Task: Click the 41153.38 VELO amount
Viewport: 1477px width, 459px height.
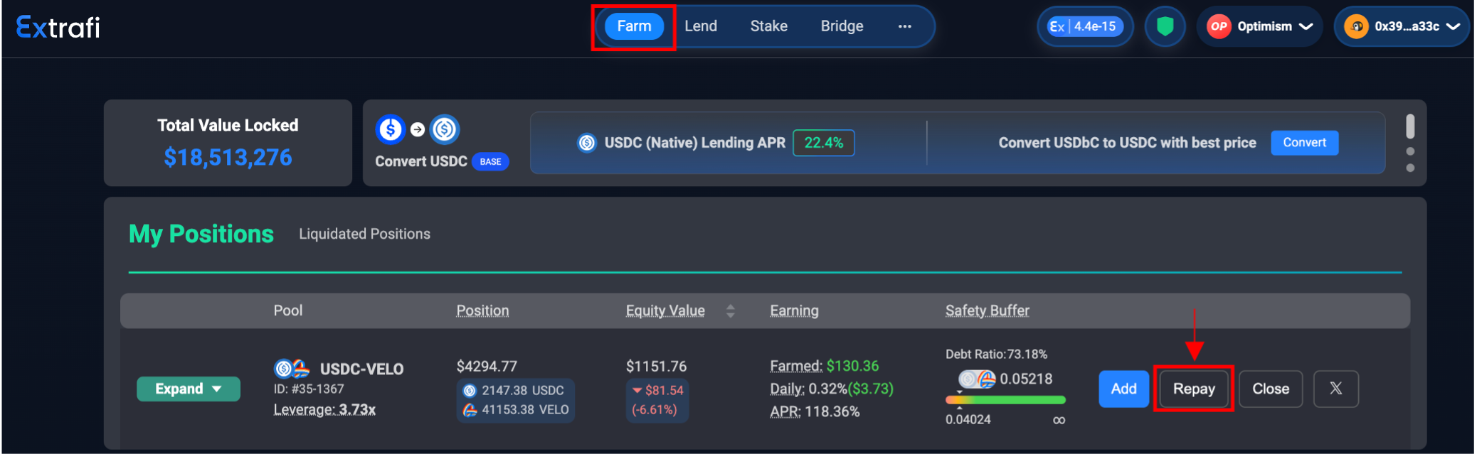Action: click(x=525, y=410)
